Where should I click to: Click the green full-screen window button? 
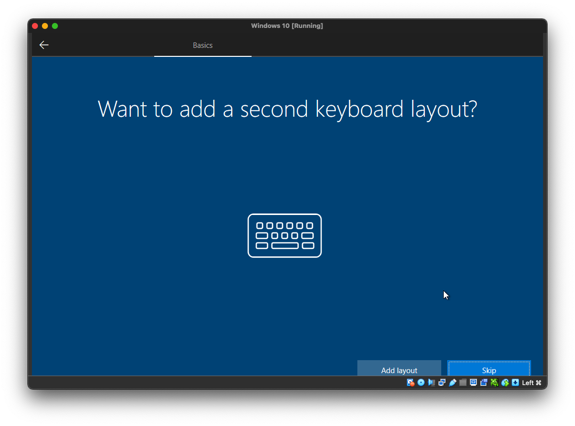(55, 26)
